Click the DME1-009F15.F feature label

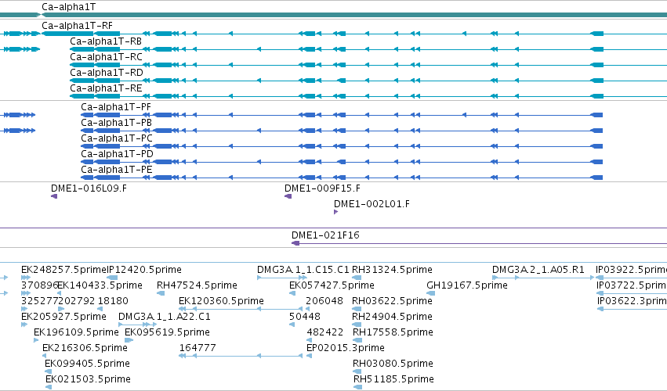tap(322, 188)
